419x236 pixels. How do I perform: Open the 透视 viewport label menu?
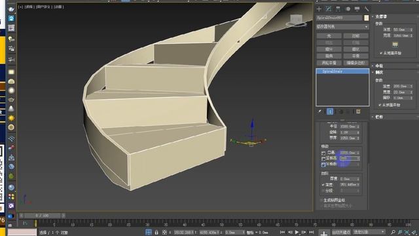(29, 7)
